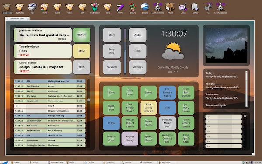Open the Song Info panel
The height and width of the screenshot is (164, 262).
click(x=112, y=51)
